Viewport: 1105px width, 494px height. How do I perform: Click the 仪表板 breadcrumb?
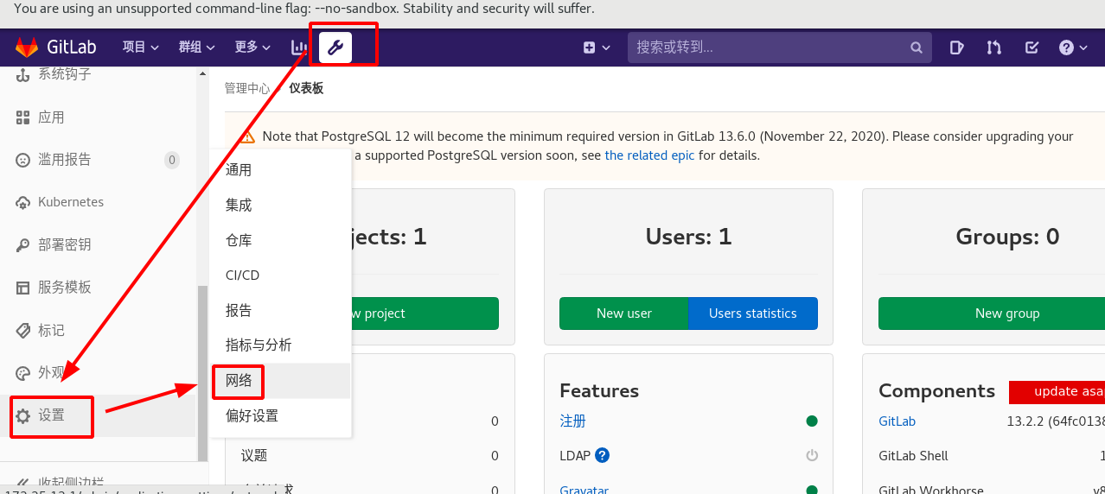(x=306, y=89)
